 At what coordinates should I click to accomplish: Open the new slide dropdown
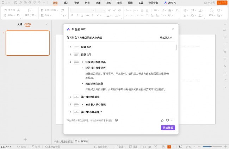click(58, 10)
